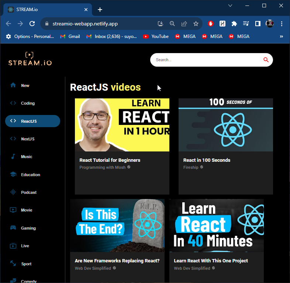Open Is This The End? thumbnail

coord(117,226)
